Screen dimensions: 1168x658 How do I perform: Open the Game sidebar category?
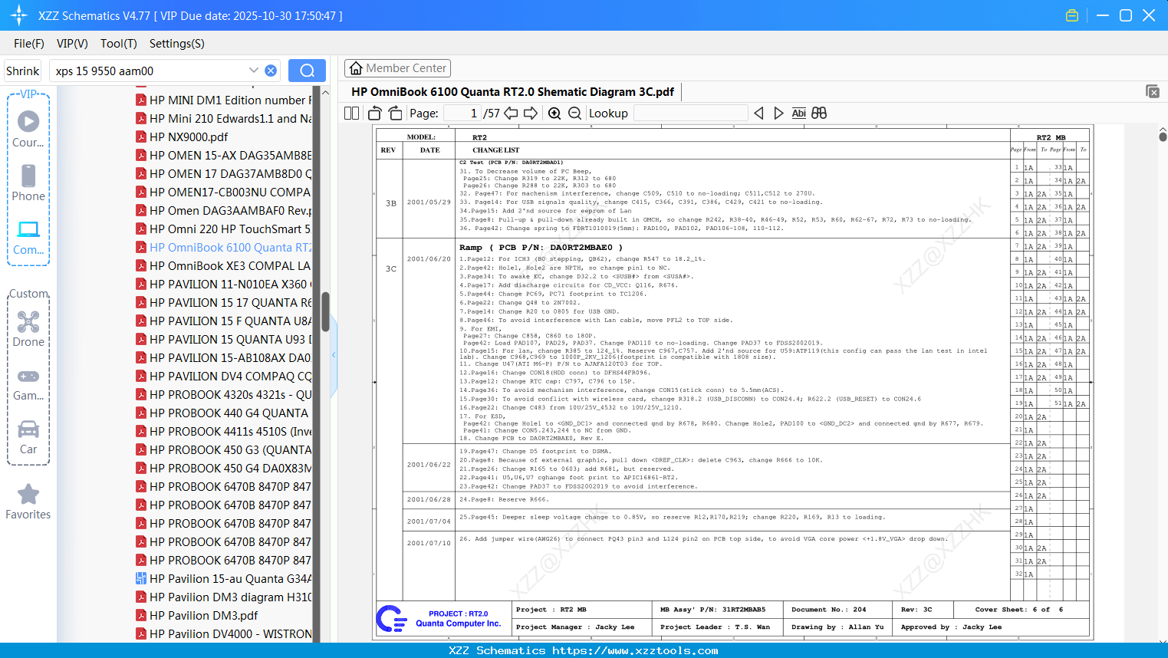click(28, 383)
